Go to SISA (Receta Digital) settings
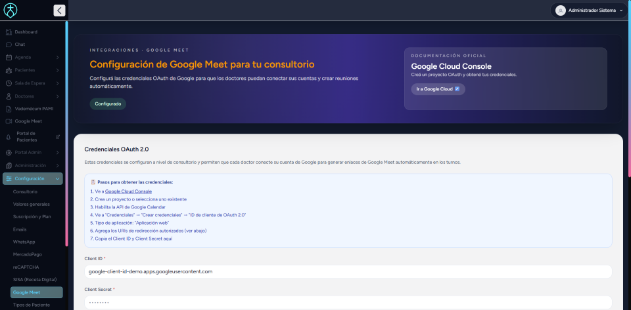 [35, 280]
